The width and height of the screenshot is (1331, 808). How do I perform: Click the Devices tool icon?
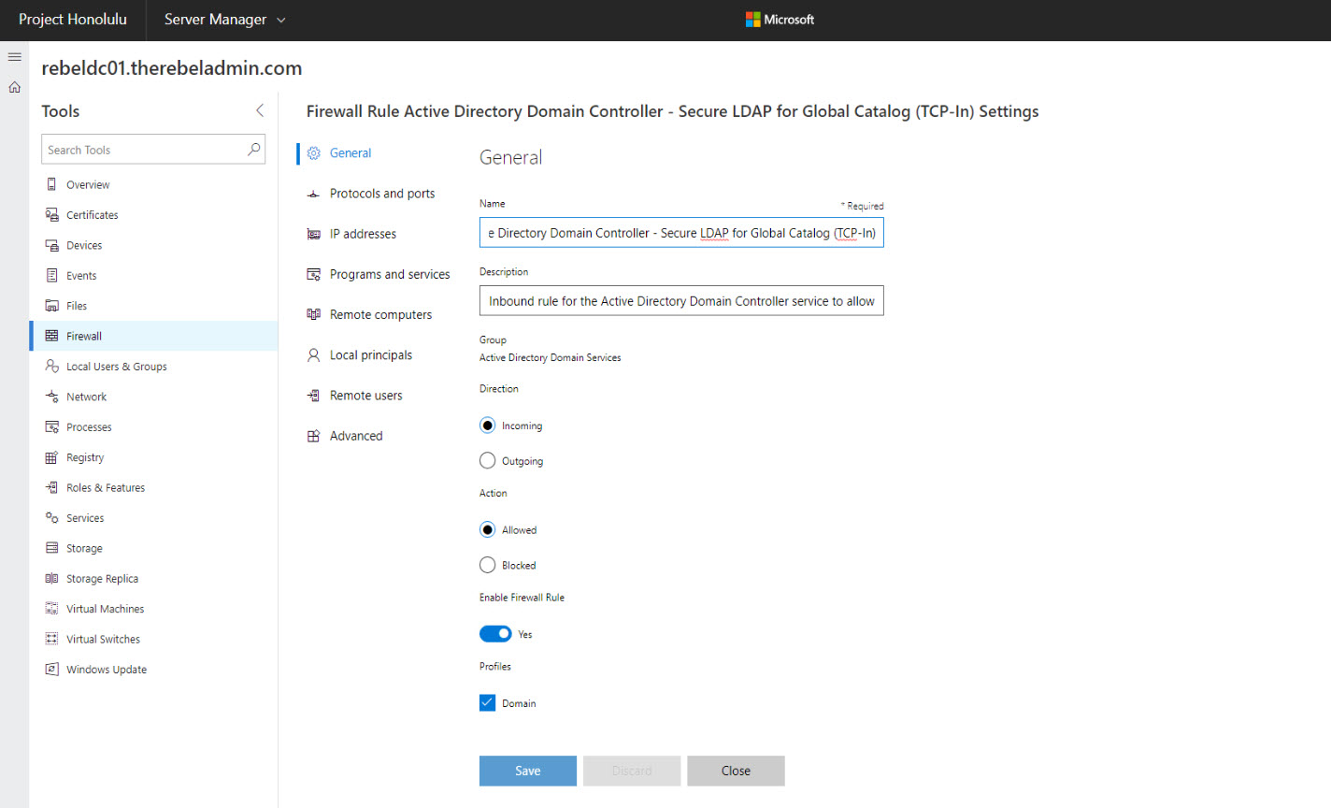tap(51, 245)
